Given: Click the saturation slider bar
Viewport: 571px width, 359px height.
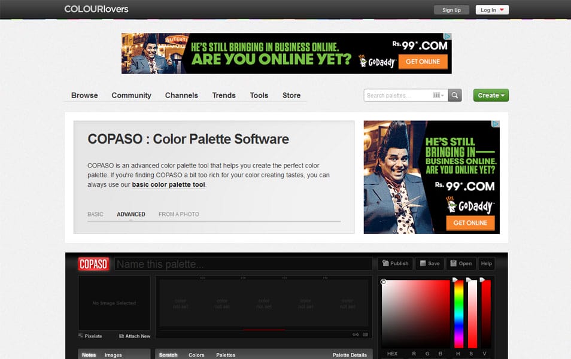Looking at the screenshot, I should 472,314.
